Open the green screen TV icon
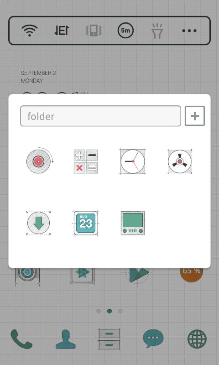 point(133,223)
